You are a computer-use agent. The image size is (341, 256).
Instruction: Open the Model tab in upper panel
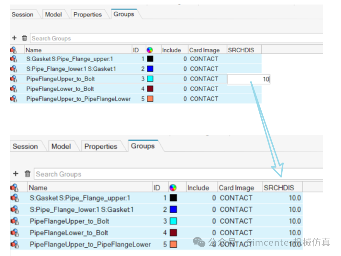[53, 15]
